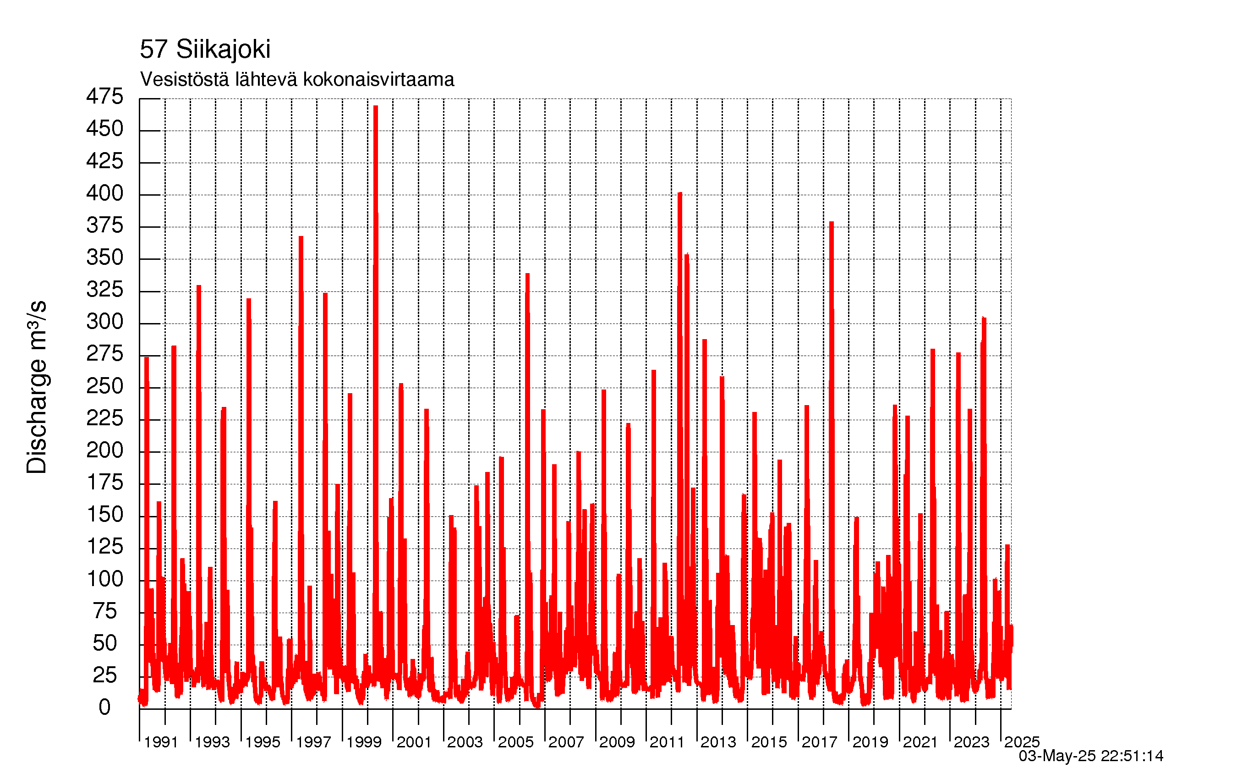Click the y-axis value 100
Image resolution: width=1237 pixels, height=779 pixels.
pyautogui.click(x=105, y=579)
